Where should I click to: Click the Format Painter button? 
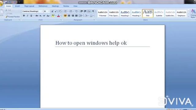click(13, 16)
